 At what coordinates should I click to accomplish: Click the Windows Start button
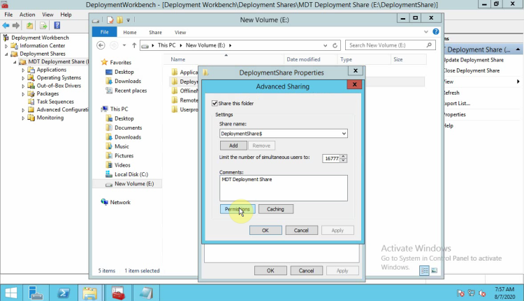12,291
